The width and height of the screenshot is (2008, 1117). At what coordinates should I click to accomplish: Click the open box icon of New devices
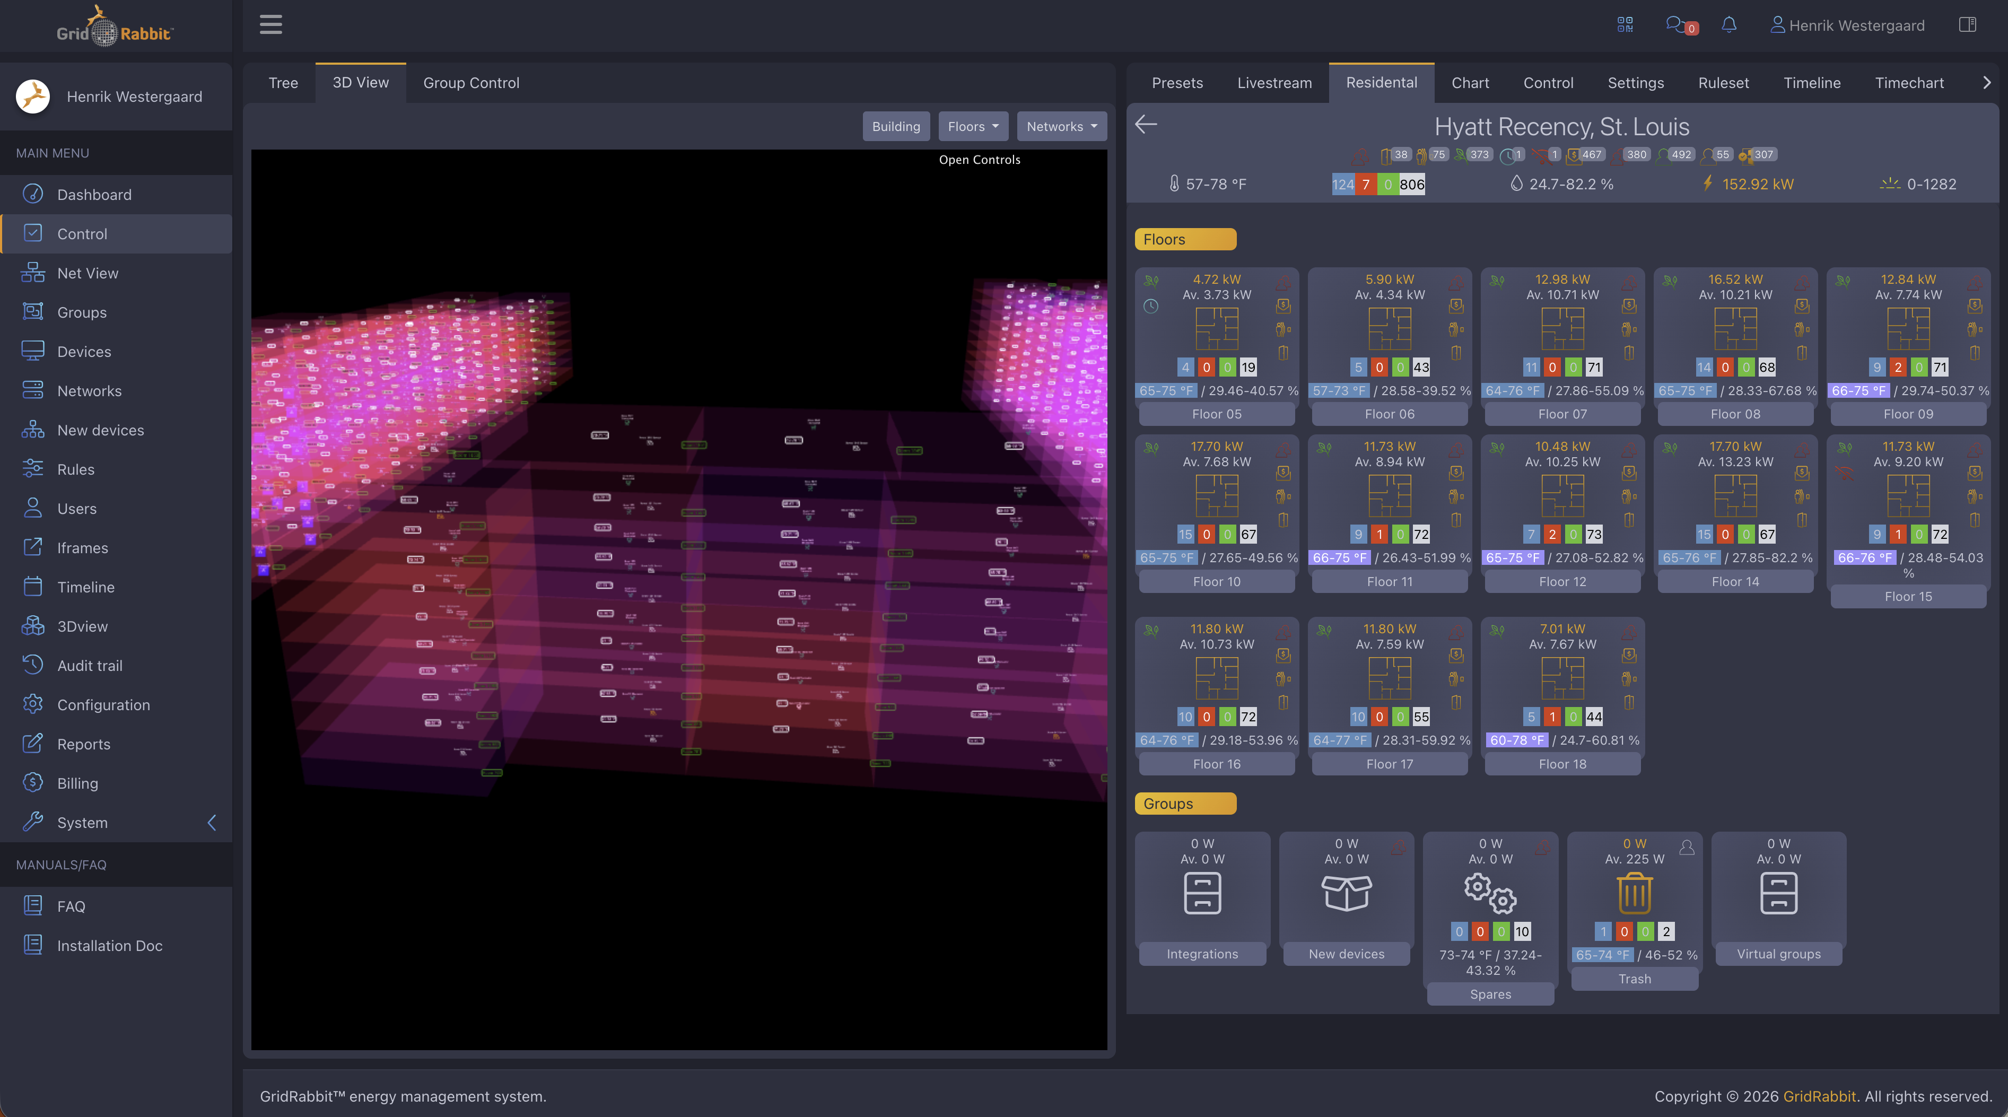coord(1346,893)
